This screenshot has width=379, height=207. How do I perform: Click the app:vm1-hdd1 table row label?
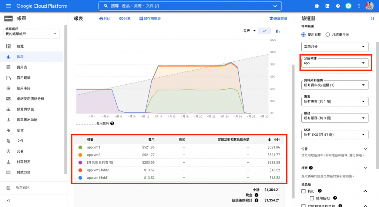click(x=98, y=177)
